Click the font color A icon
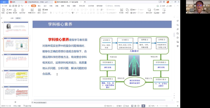 click(x=62, y=13)
